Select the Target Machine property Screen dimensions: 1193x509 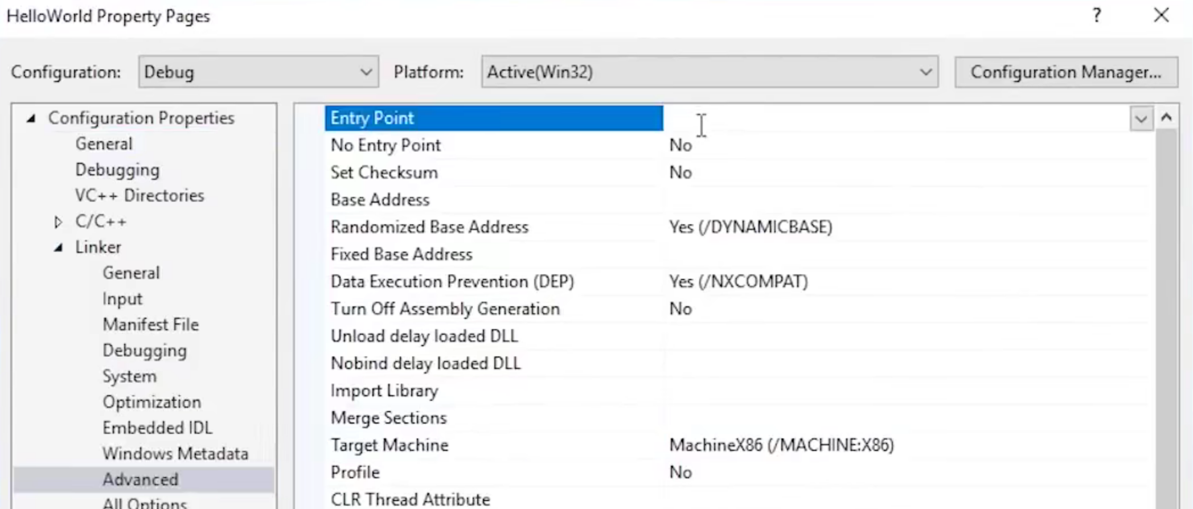[x=390, y=445]
